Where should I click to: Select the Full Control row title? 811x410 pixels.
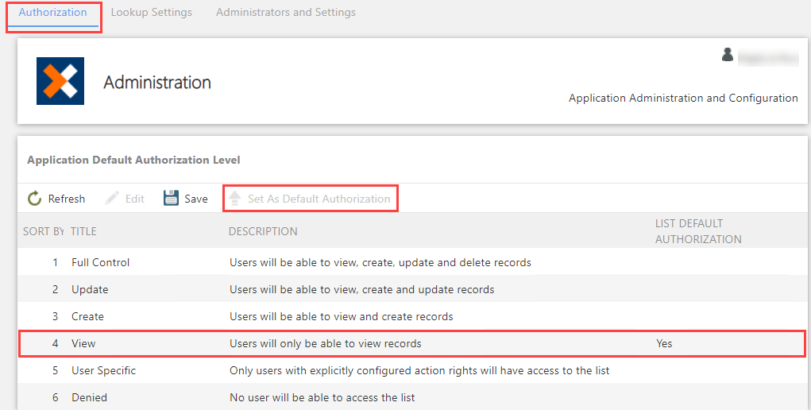coord(101,262)
